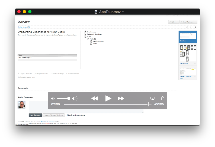Click into the comment text area

(x=86, y=107)
